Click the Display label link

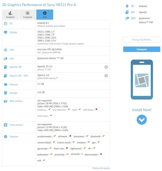13,32
